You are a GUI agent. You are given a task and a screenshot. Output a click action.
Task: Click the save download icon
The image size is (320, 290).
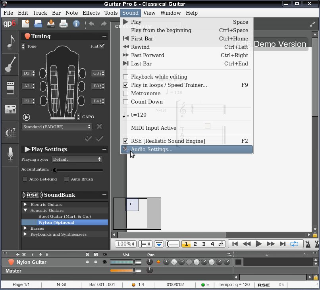pos(51,24)
